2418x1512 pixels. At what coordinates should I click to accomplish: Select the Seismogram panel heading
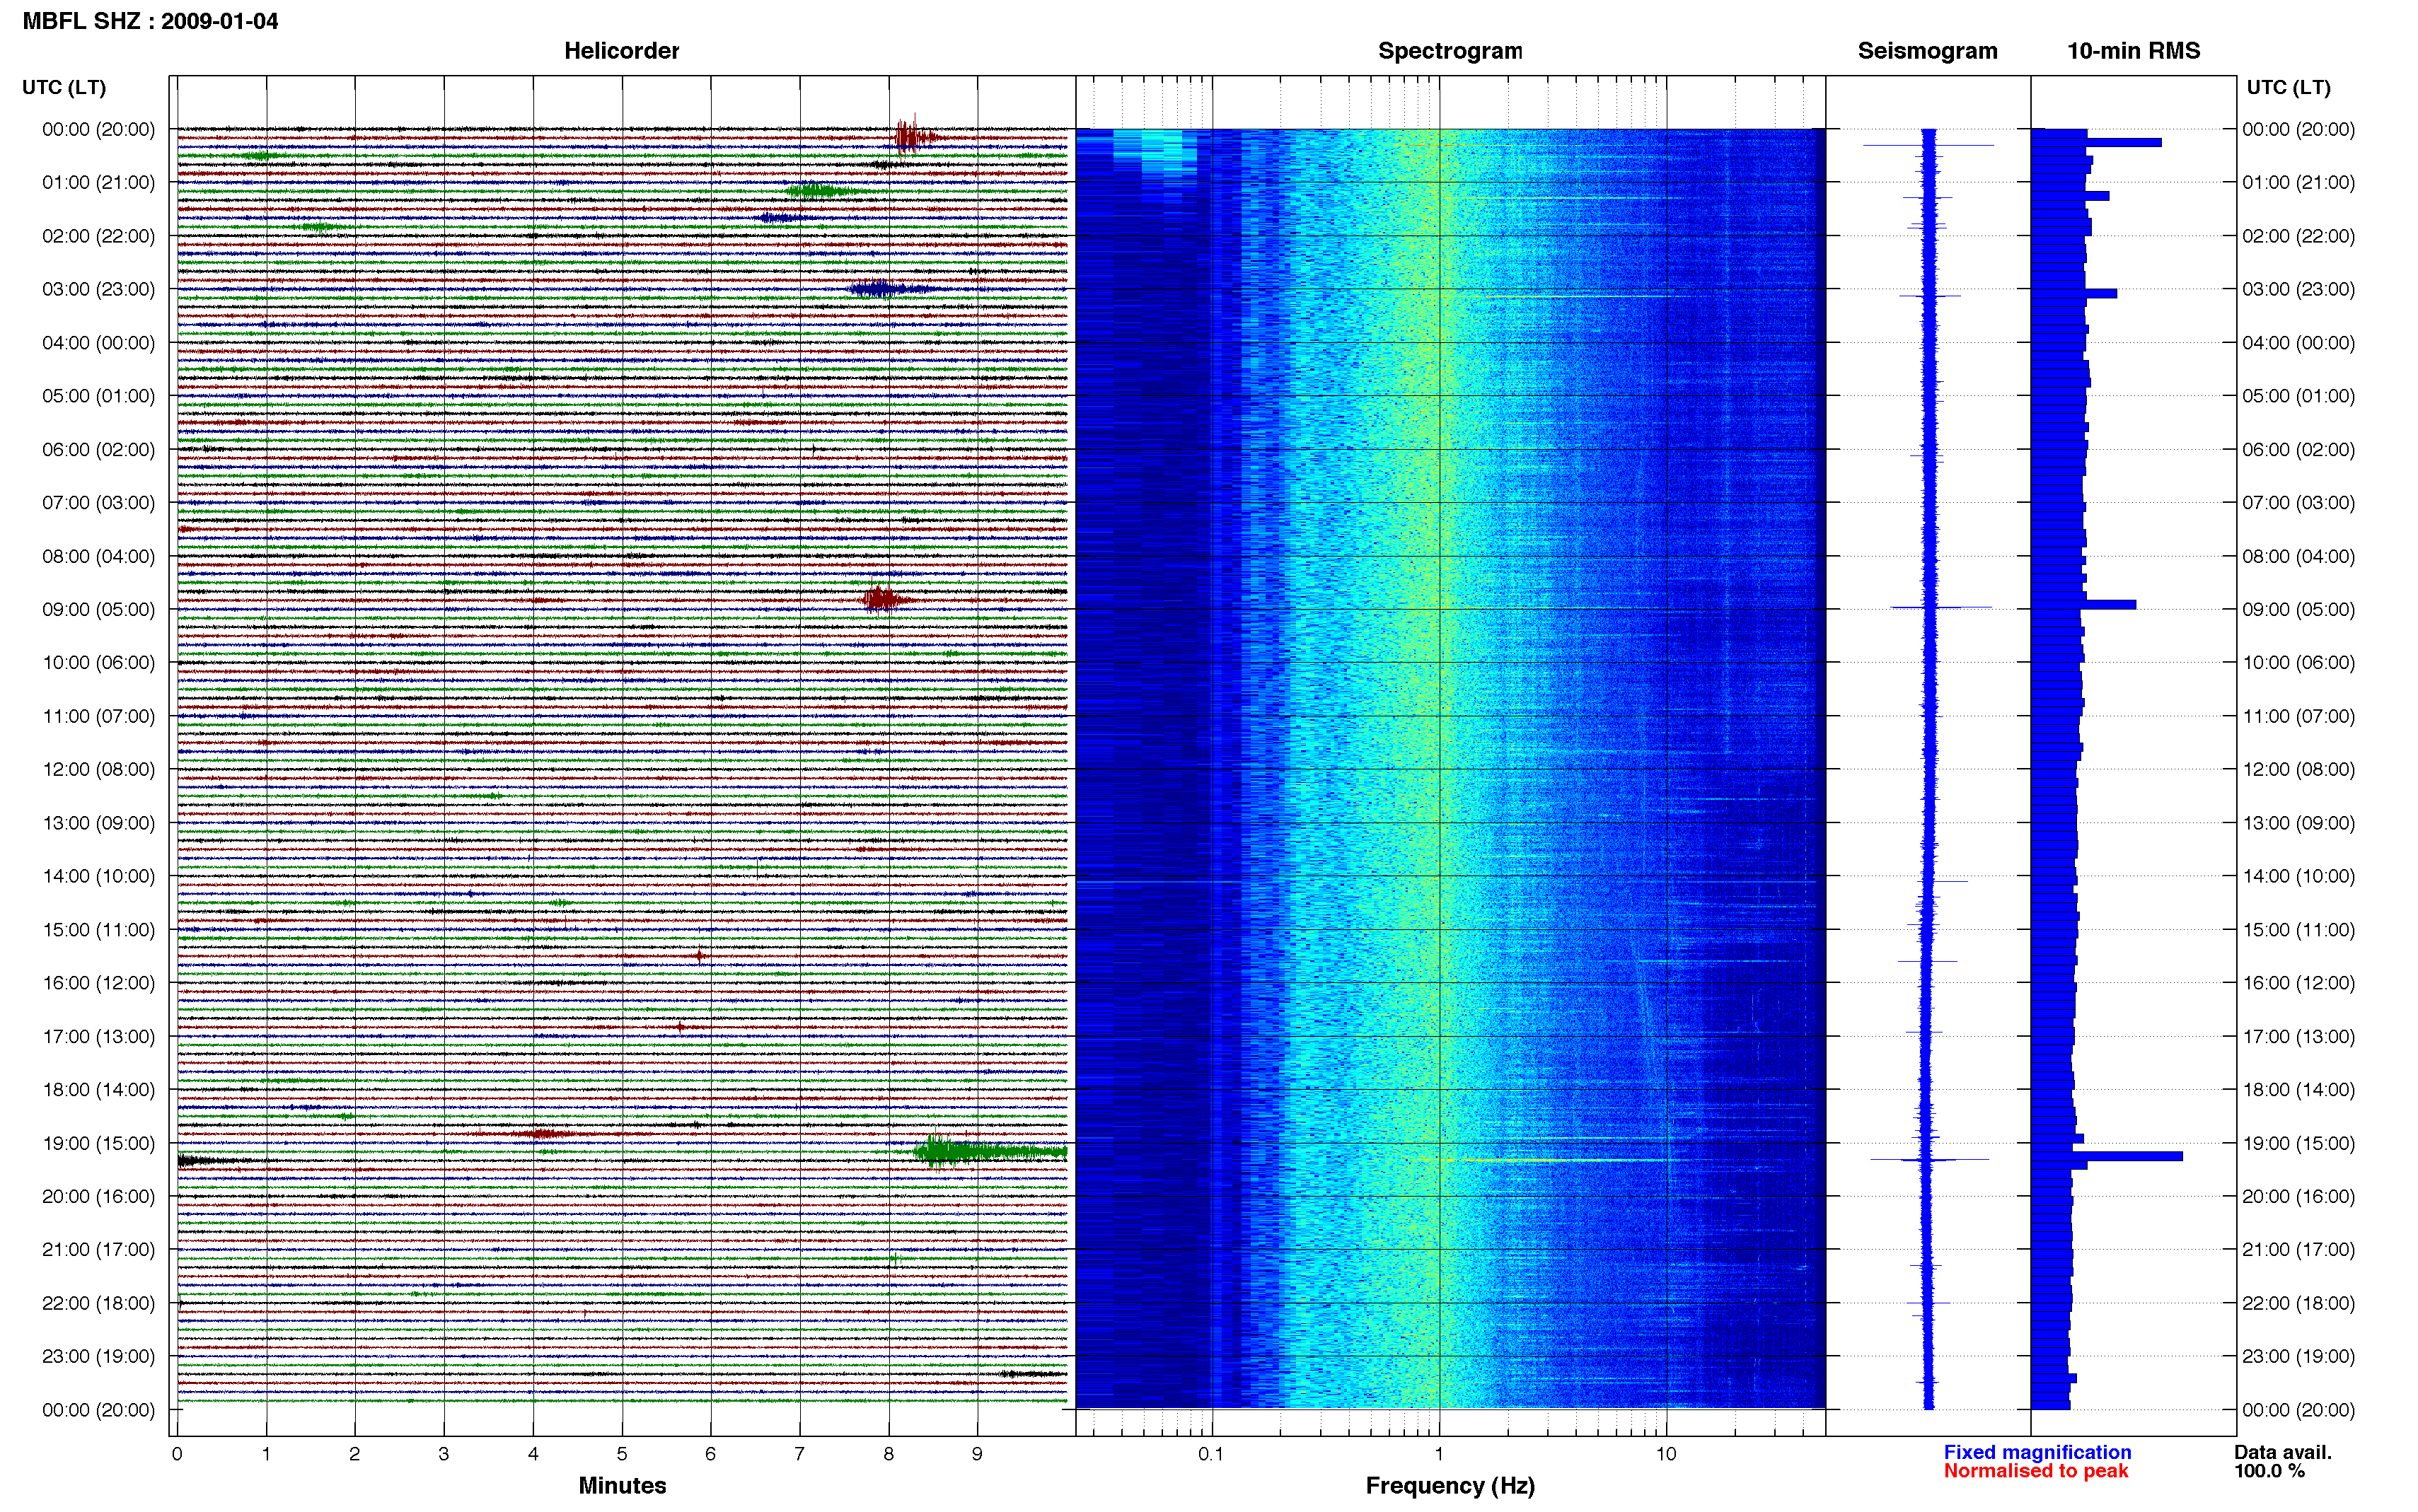pos(1927,51)
